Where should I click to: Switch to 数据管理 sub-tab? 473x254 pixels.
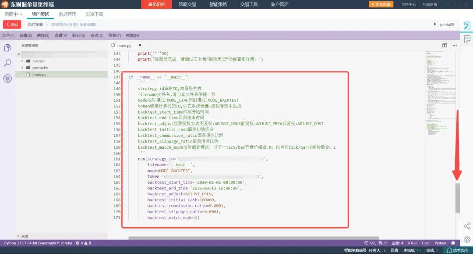coord(67,14)
